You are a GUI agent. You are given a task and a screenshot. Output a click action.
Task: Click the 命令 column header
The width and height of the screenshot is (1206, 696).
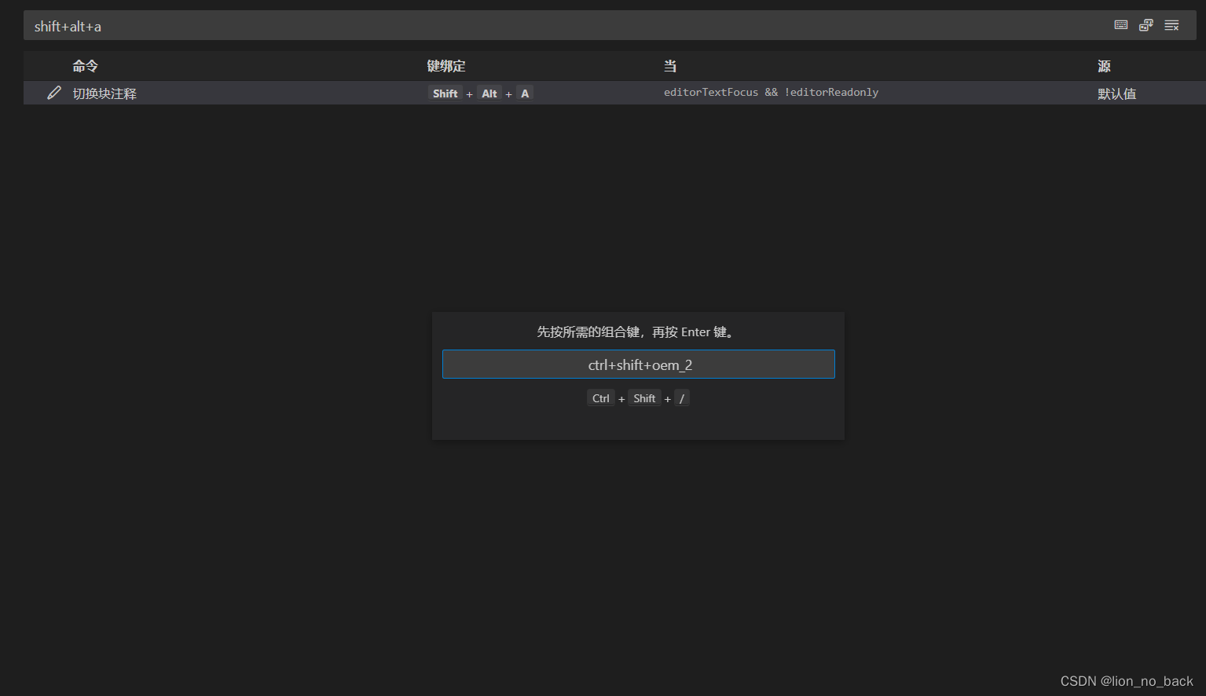(85, 66)
